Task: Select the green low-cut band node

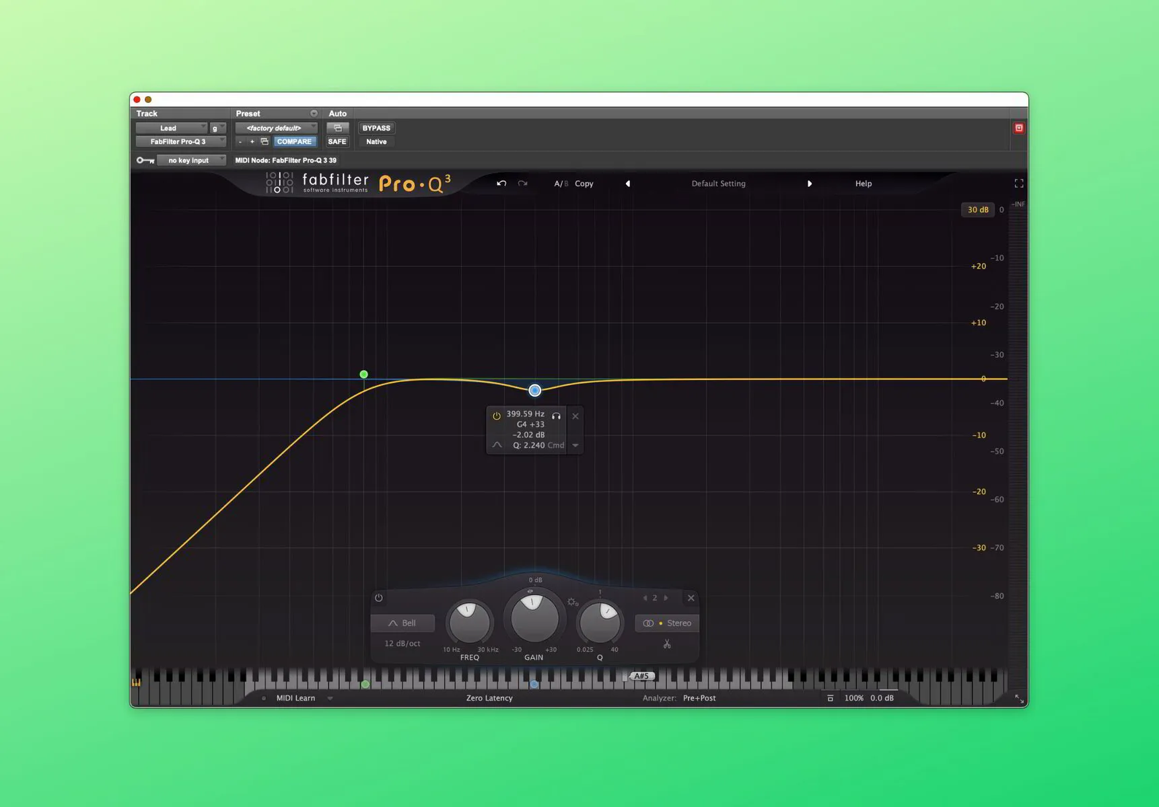Action: [x=363, y=374]
